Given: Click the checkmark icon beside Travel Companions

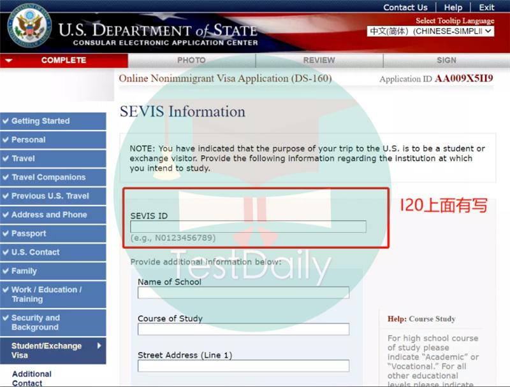Looking at the screenshot, I should 5,177.
